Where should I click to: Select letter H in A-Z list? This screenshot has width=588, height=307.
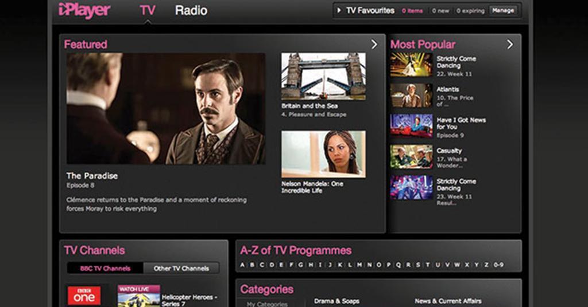coord(311,265)
